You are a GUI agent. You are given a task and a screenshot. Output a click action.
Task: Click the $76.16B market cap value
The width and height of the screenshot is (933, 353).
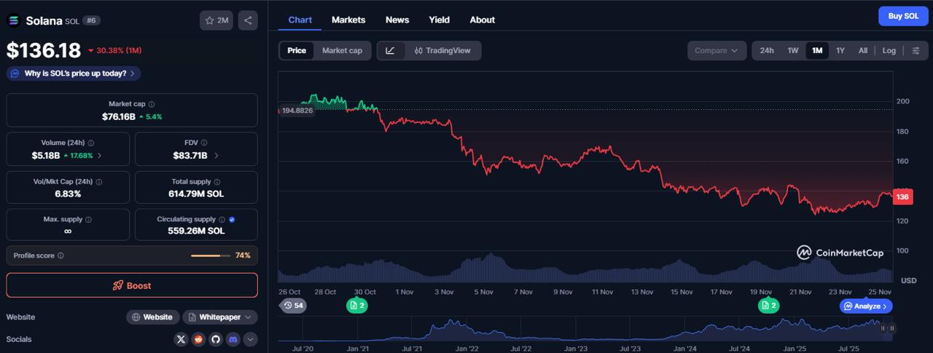point(119,116)
